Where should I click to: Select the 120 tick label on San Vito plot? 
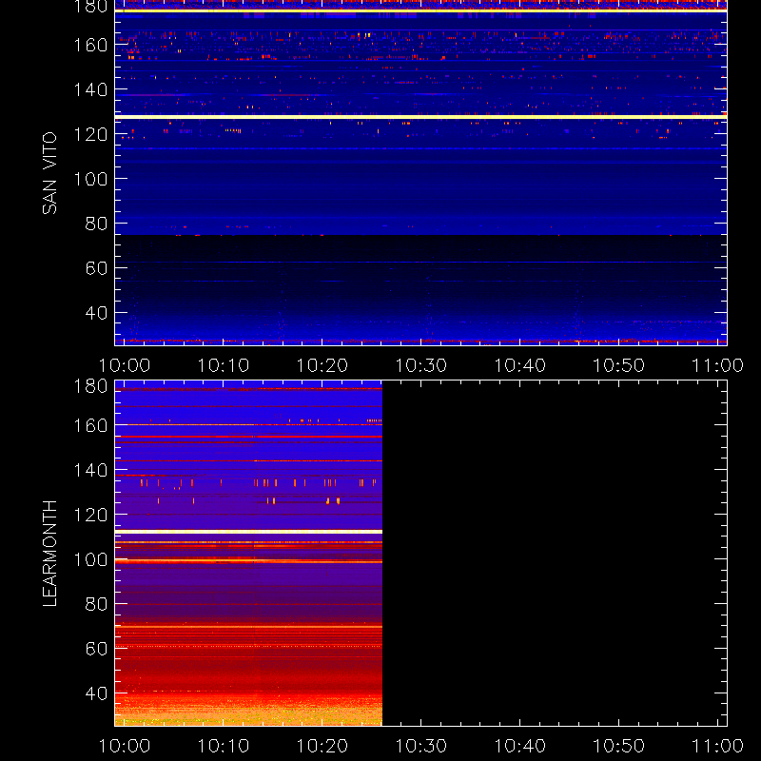[x=90, y=134]
